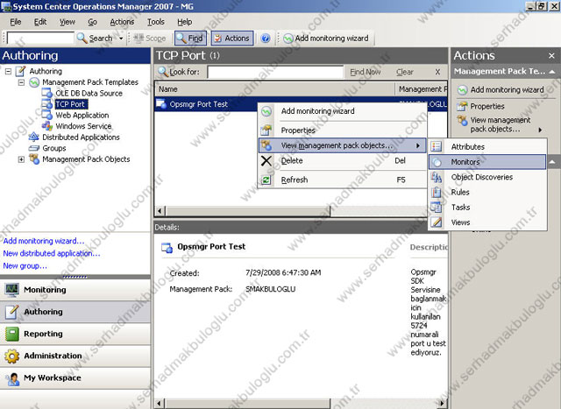The height and width of the screenshot is (409, 561).
Task: Click list horizontal scrollbar left arrow
Action: (160, 211)
